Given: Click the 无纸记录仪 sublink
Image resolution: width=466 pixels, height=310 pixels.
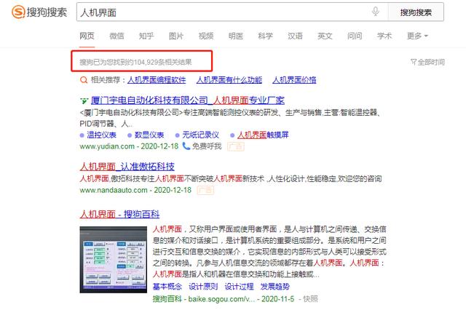Looking at the screenshot, I should [x=201, y=135].
